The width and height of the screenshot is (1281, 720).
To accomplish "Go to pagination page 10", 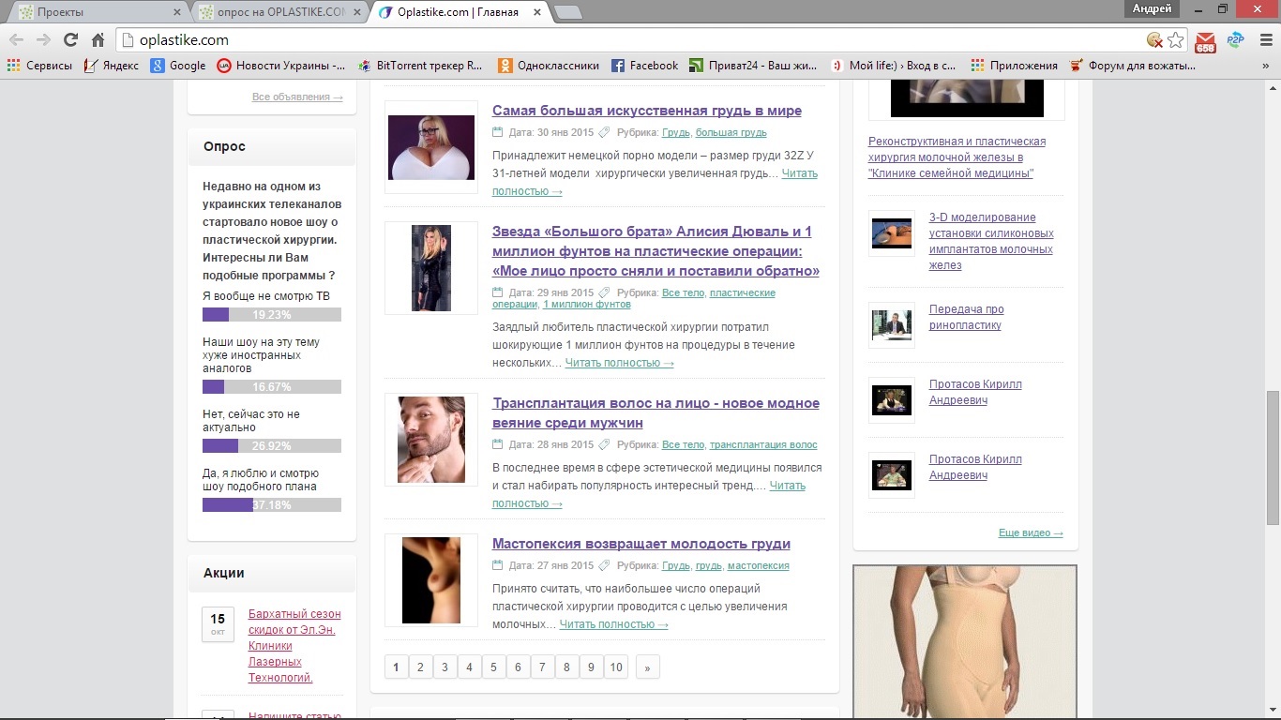I will (615, 667).
